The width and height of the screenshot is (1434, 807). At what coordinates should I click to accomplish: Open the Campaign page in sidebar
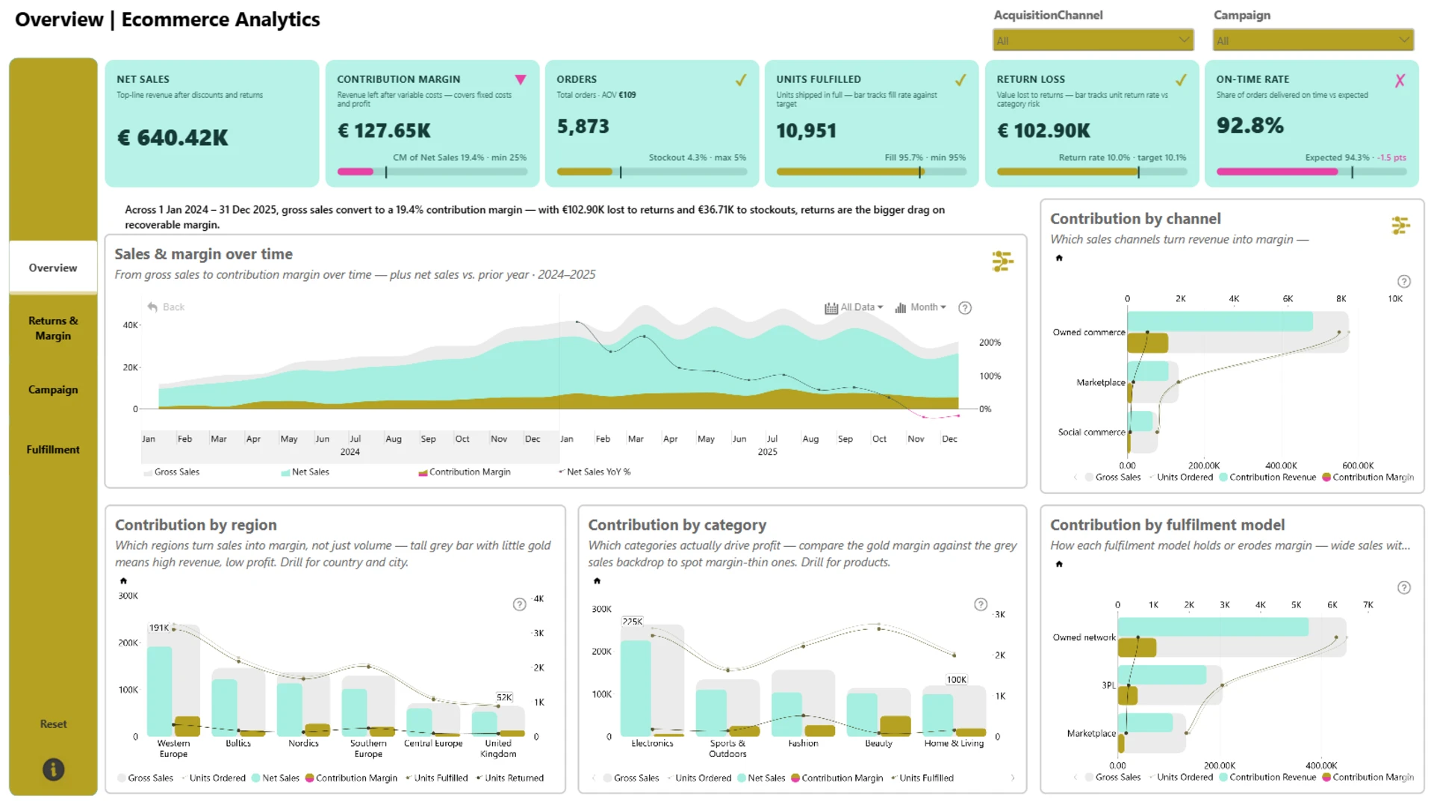click(x=53, y=389)
